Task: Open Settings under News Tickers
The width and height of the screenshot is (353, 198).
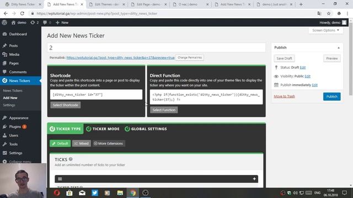Action: coord(9,105)
